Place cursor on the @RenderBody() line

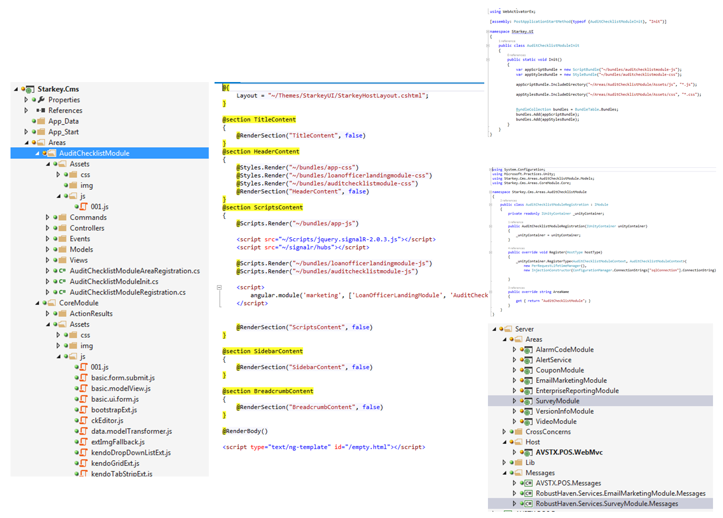[245, 431]
